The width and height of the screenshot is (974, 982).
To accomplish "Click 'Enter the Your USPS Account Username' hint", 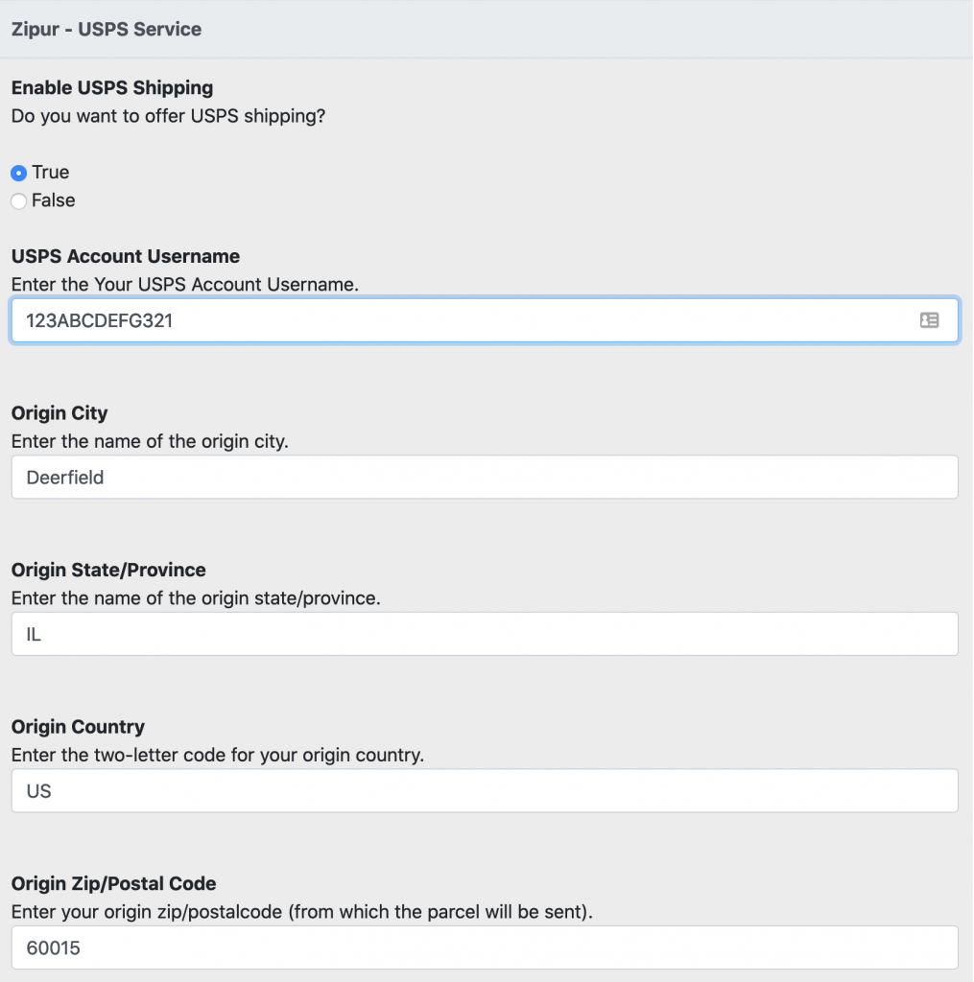I will tap(185, 285).
